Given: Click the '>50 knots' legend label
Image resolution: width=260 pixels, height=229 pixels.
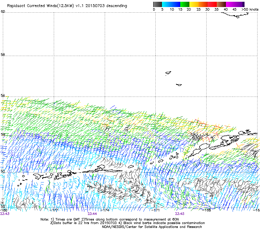Looking at the screenshot, I should [250, 9].
